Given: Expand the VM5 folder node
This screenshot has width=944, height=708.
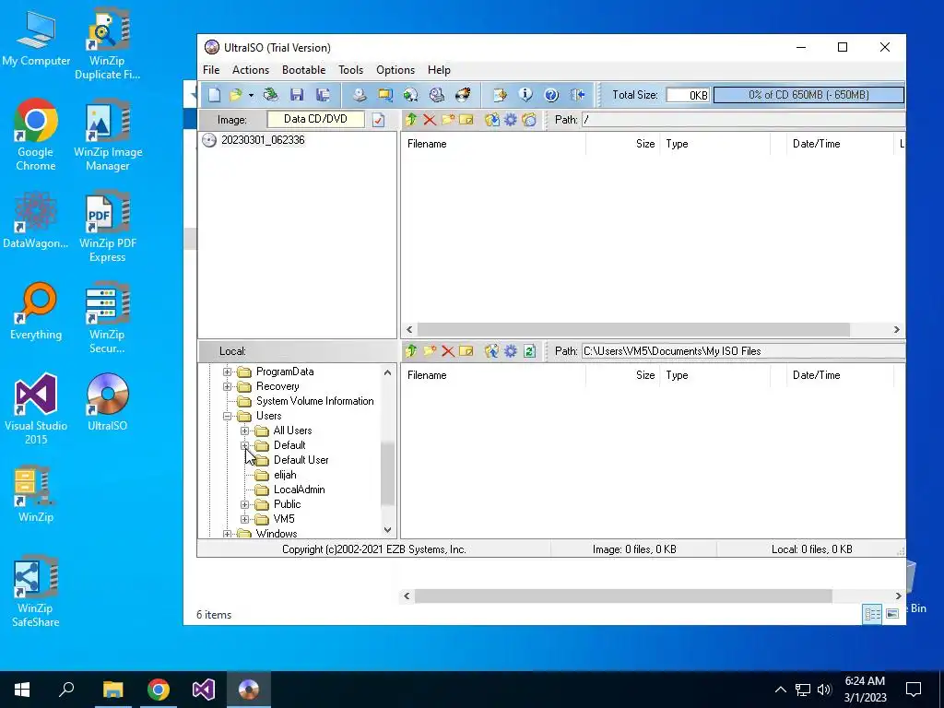Looking at the screenshot, I should [x=244, y=519].
